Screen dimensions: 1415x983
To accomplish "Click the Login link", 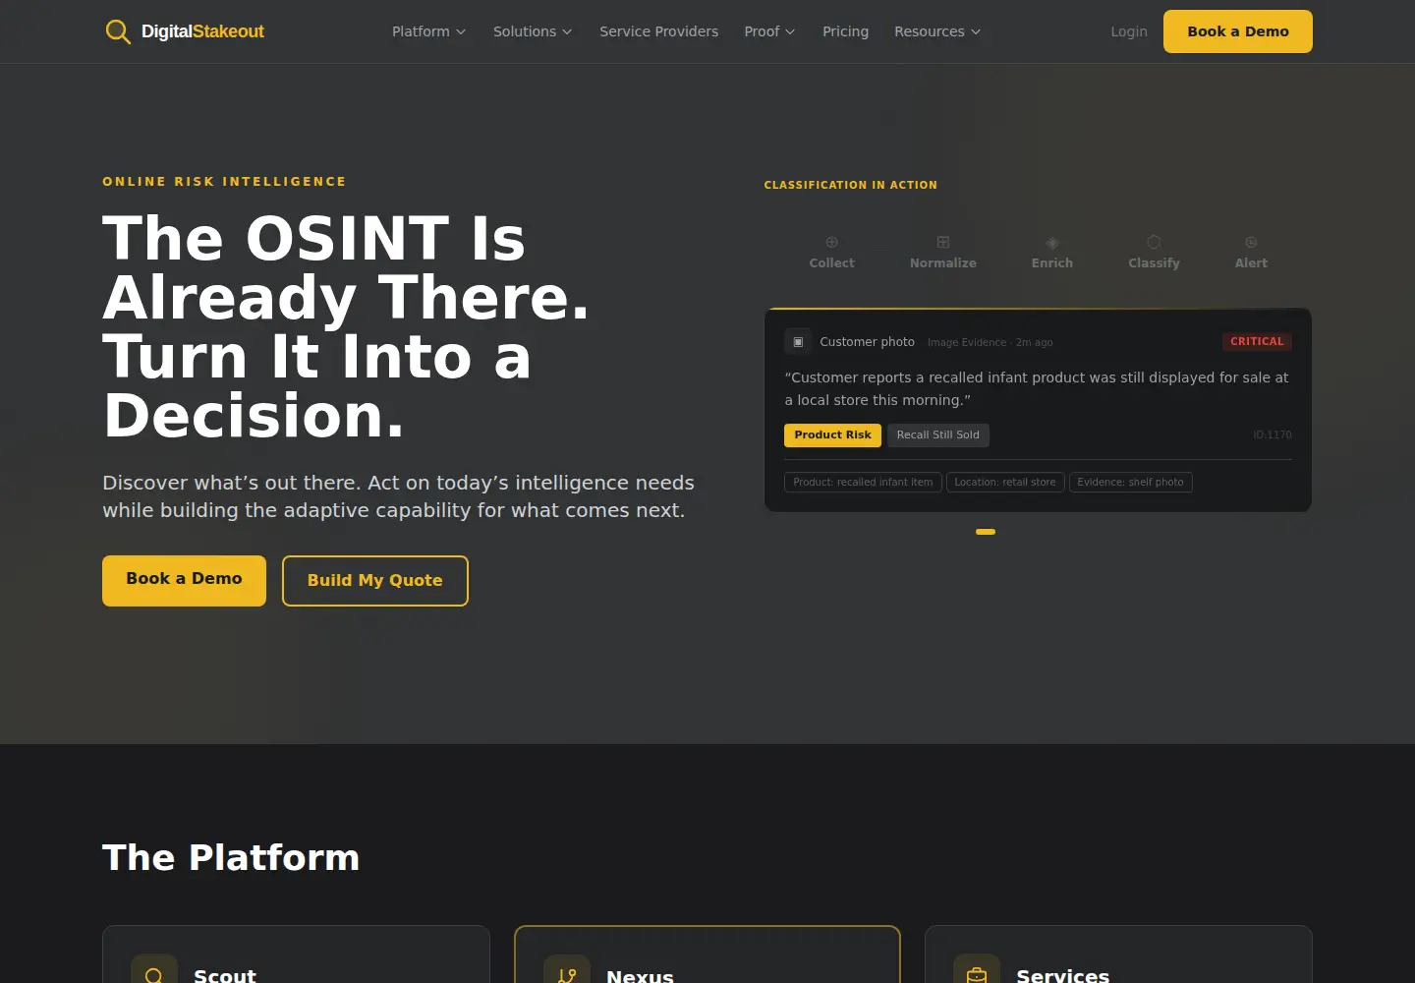I will pos(1129,31).
